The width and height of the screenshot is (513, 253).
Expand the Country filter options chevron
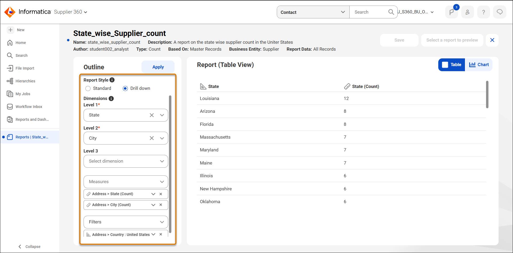point(153,234)
